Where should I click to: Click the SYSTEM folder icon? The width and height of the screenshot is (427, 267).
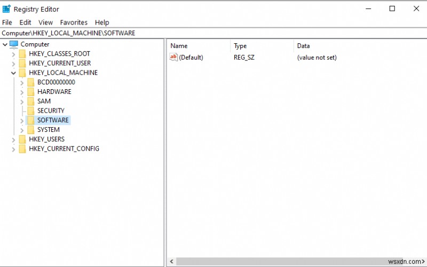click(x=31, y=130)
